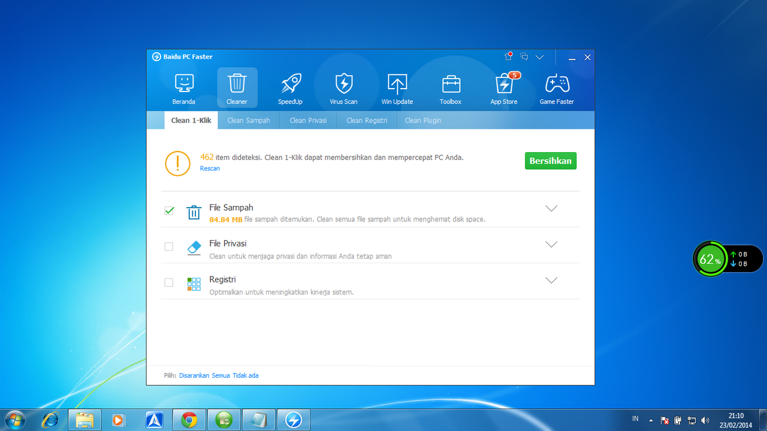767x431 pixels.
Task: Select the Disarankan option link
Action: 194,375
